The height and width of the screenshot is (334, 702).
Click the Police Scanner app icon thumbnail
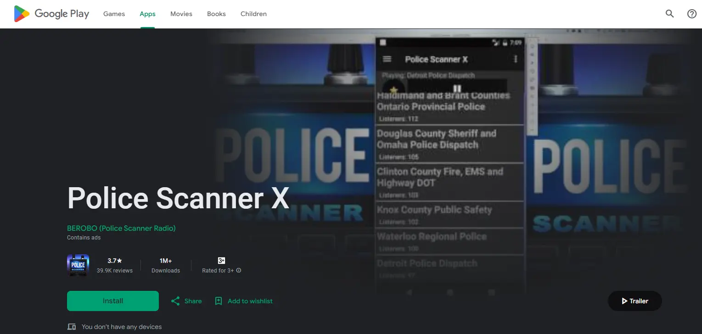(x=78, y=265)
